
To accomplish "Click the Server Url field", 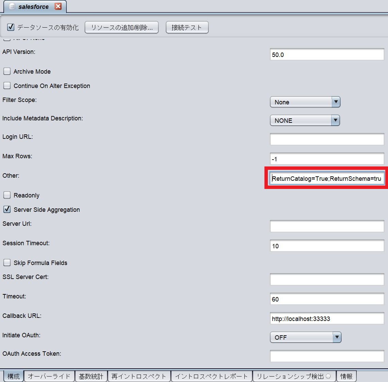I will tap(327, 226).
